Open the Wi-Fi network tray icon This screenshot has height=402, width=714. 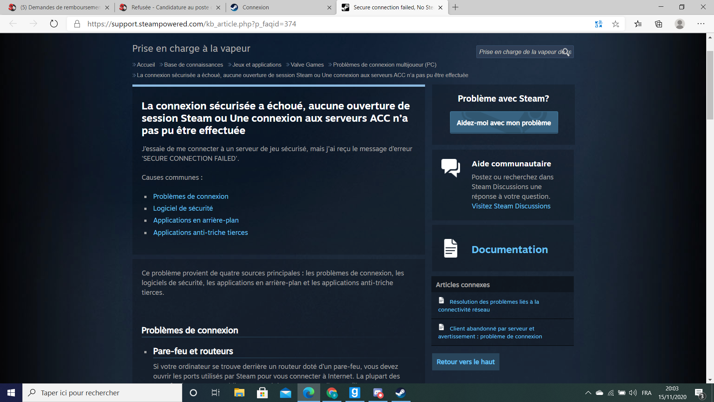click(611, 393)
